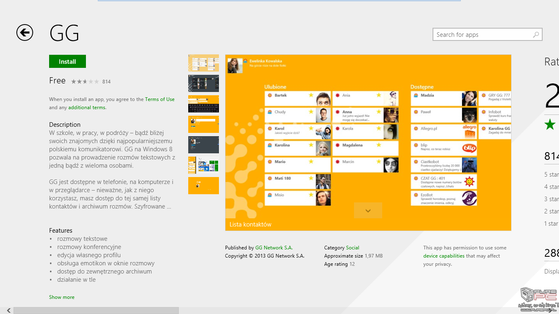Click the Lista kontaktów caption

pos(250,224)
